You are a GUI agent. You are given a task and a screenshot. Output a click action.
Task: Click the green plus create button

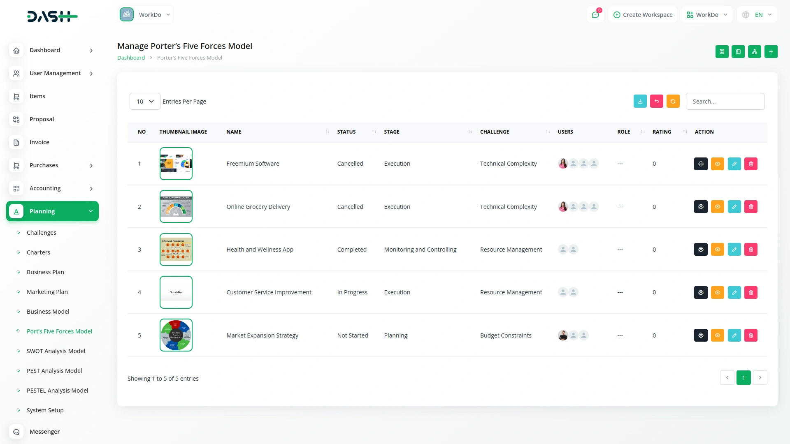click(x=771, y=51)
